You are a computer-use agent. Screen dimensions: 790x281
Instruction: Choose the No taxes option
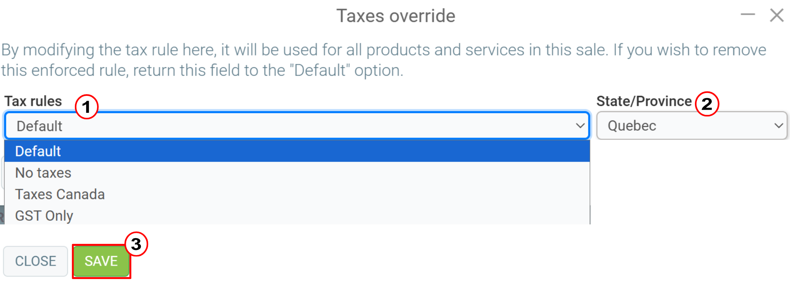pyautogui.click(x=297, y=173)
